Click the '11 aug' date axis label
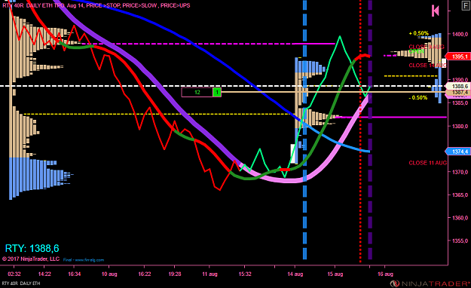The width and height of the screenshot is (471, 288). tap(210, 274)
